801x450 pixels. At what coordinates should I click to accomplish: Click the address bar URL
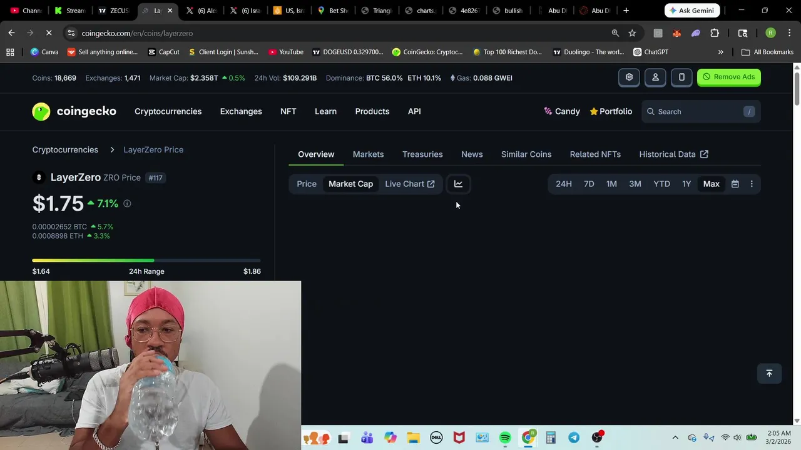click(137, 33)
